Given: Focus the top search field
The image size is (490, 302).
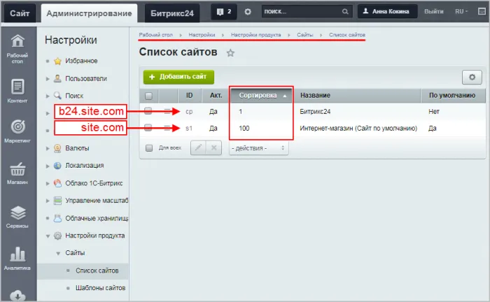Looking at the screenshot, I should click(x=302, y=12).
